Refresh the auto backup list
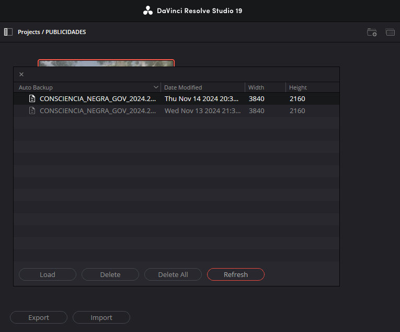Viewport: 400px width, 332px height. coord(236,274)
